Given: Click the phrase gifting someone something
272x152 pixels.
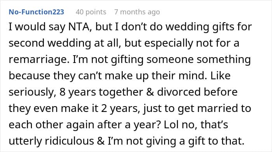Looking at the screenshot, I should 181,60.
